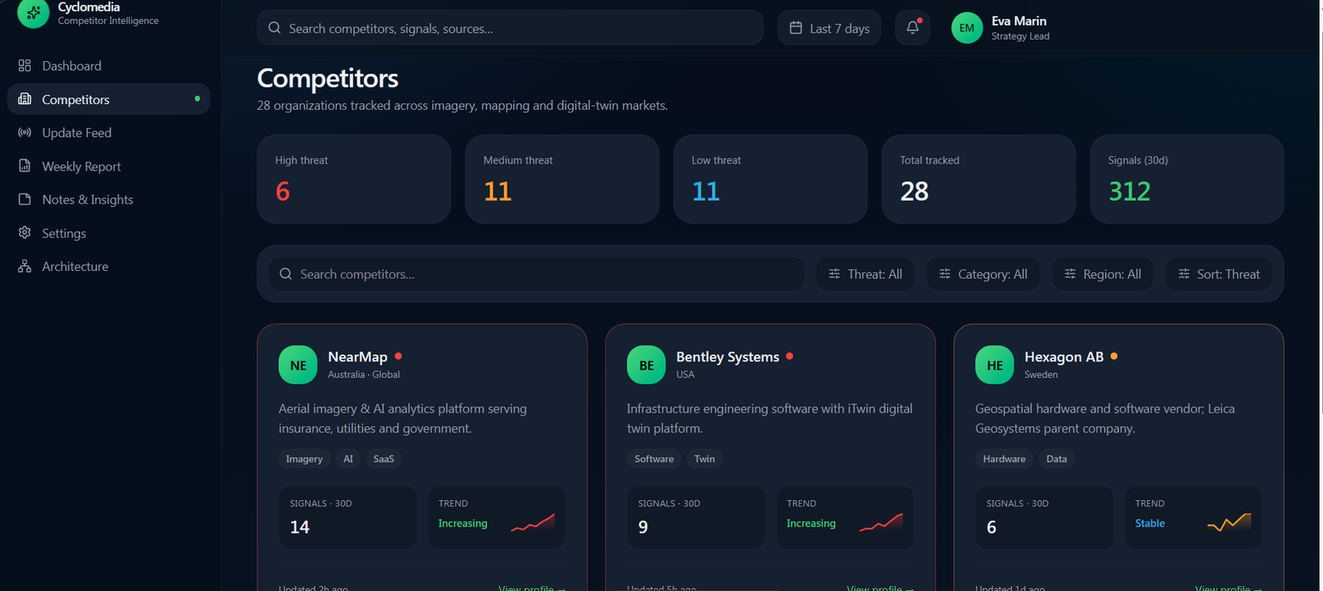
Task: Click Bentley Systems' trend sparkline chart
Action: point(881,522)
